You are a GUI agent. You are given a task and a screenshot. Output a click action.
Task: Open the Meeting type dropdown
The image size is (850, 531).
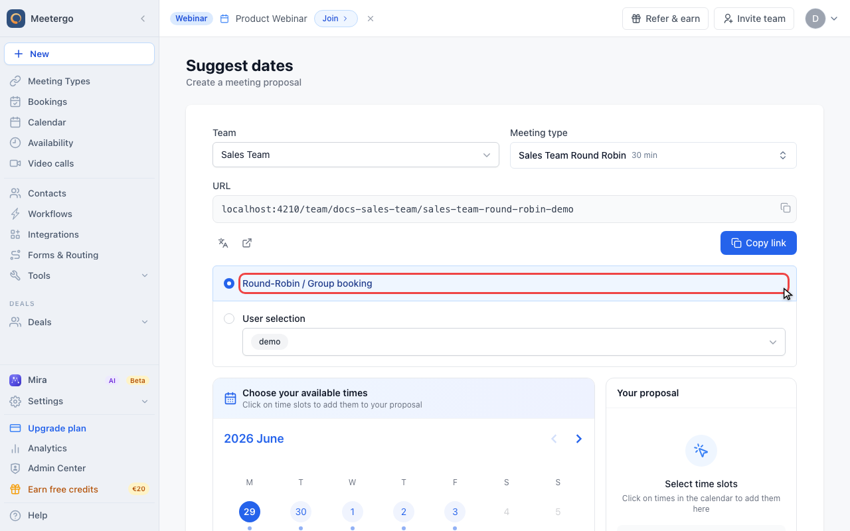[x=653, y=155]
